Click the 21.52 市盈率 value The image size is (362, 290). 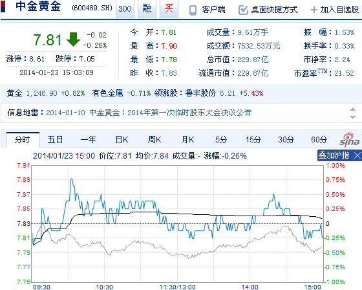344,73
